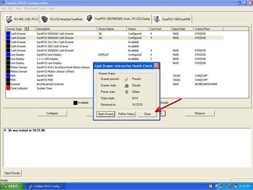Click the Remove button

200,113
